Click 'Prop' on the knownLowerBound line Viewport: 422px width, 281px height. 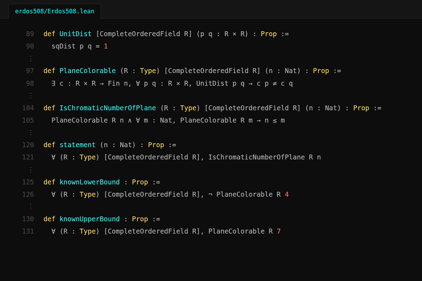pos(140,182)
